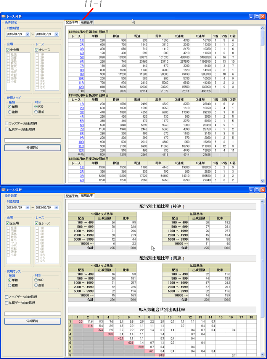Click the scroll-up arrow of upper window results scrollbar

point(262,28)
